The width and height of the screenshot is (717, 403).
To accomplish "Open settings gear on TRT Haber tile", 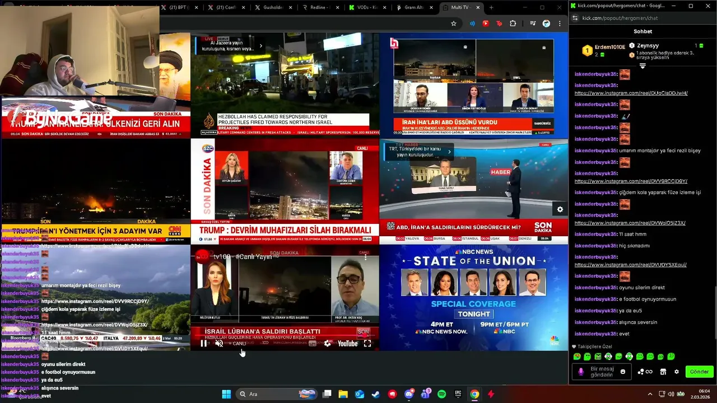I will 560,209.
